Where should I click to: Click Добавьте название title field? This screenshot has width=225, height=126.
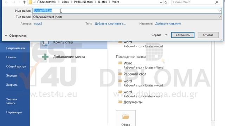[168, 24]
